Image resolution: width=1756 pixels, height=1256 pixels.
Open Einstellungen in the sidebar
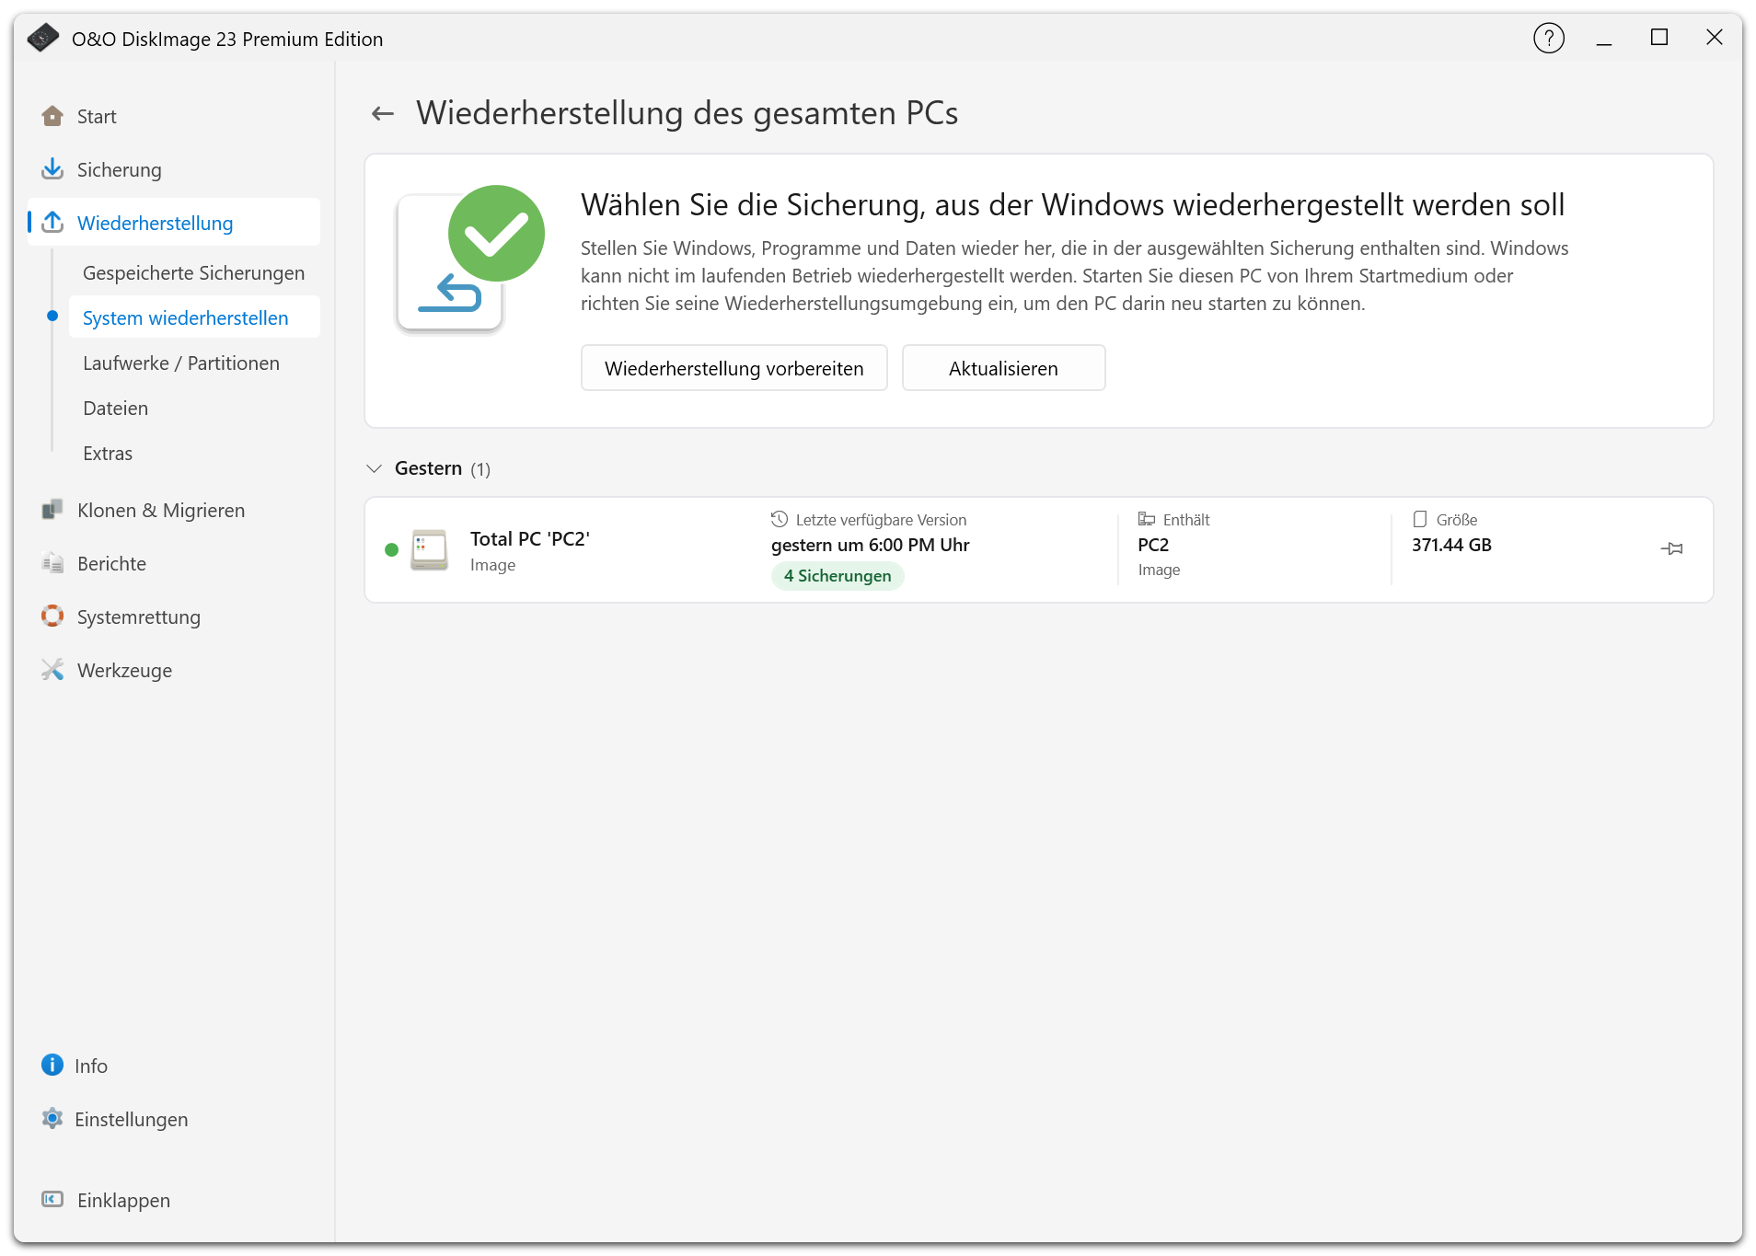coord(174,1119)
